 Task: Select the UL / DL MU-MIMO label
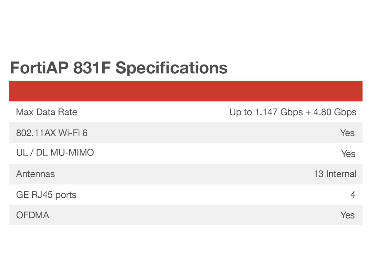[55, 153]
